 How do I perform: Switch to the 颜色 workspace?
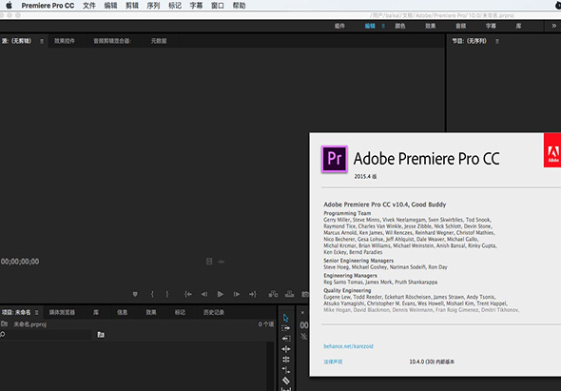[400, 26]
